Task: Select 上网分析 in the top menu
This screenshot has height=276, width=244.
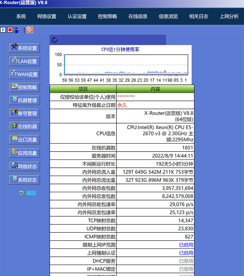Action: click(x=229, y=16)
